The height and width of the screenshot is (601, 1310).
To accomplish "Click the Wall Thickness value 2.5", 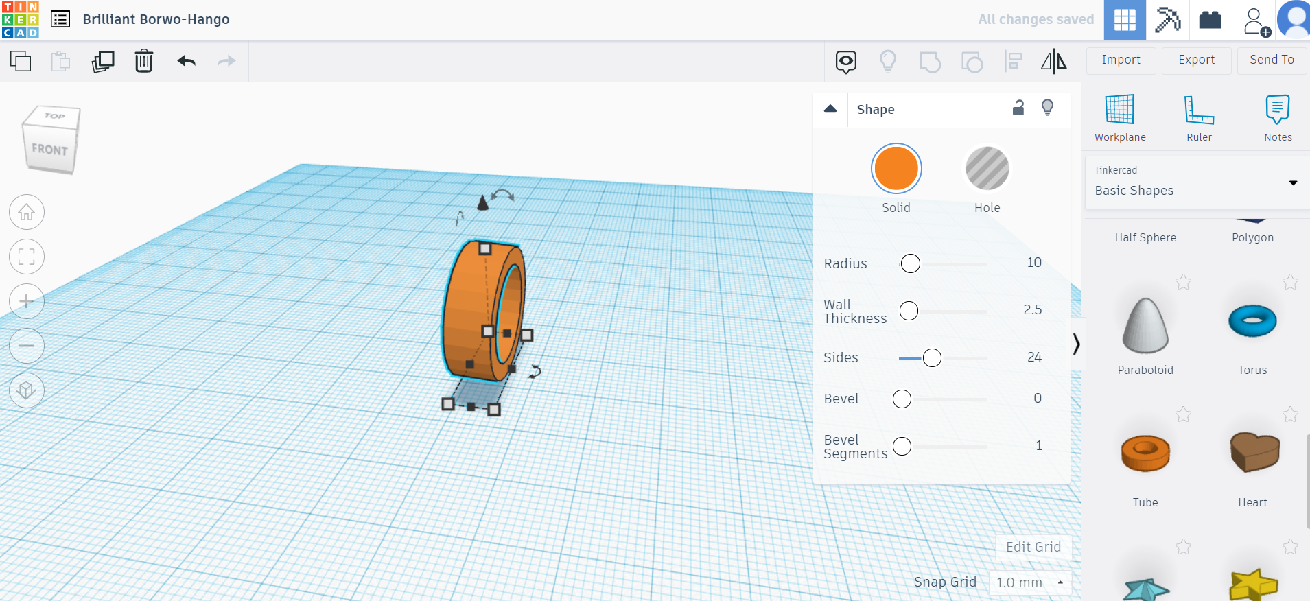I will click(x=1033, y=310).
